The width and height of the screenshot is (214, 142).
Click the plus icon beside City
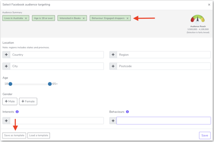[6, 66]
